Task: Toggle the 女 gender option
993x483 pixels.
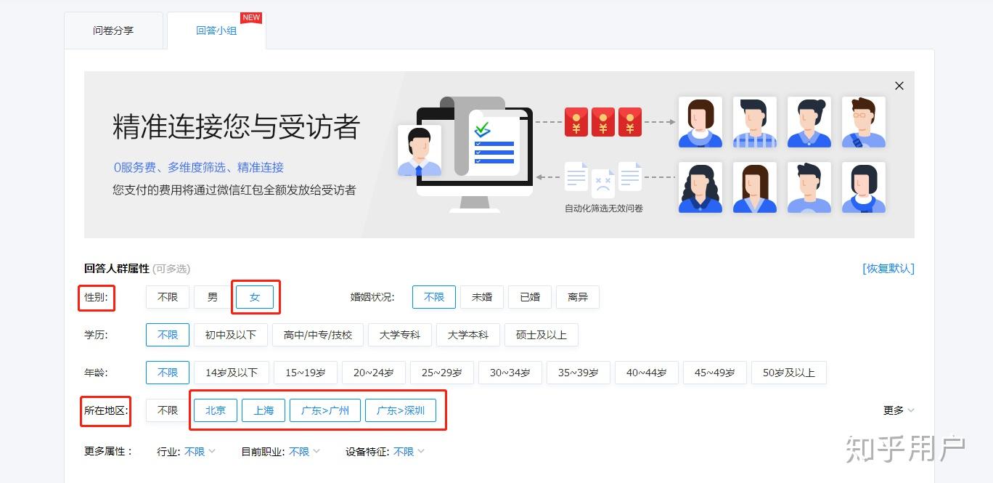Action: tap(255, 297)
